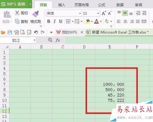Toggle italic formatting

(x=54, y=21)
